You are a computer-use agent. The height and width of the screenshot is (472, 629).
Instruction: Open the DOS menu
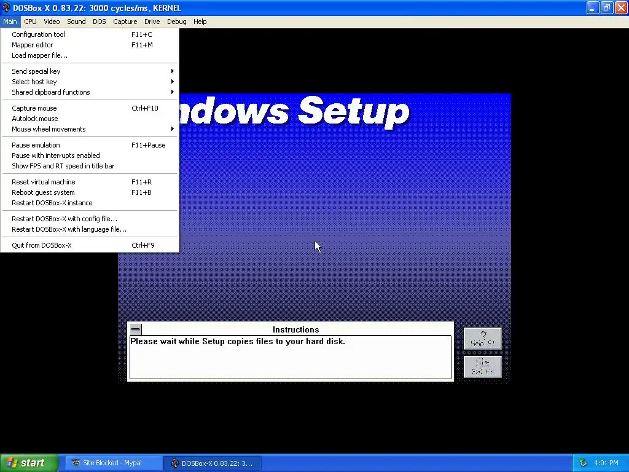(x=100, y=22)
